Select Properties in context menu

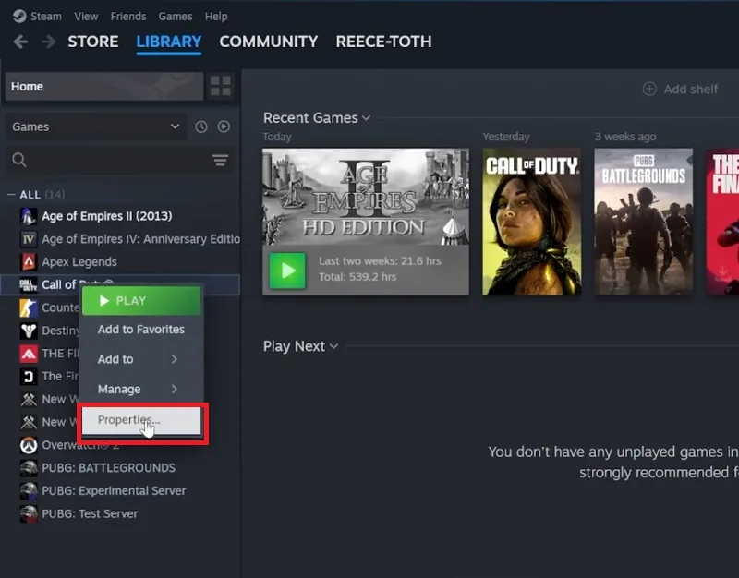coord(142,421)
